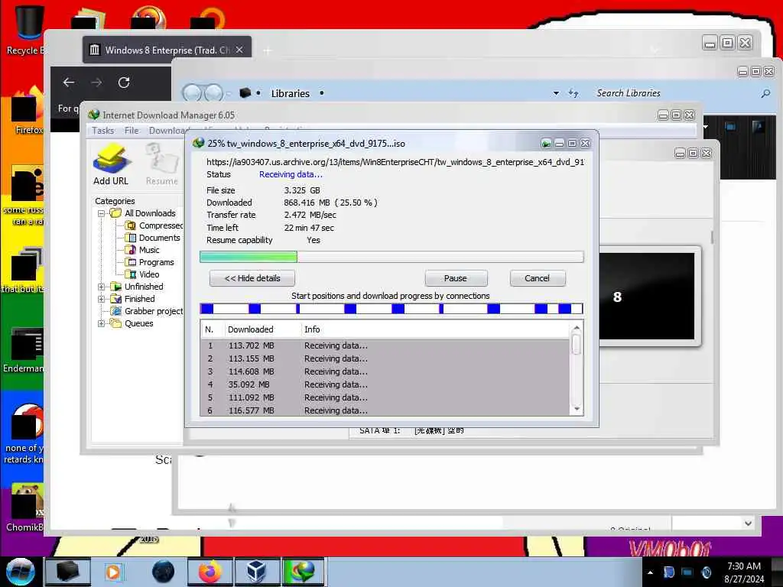Open Firefox from the taskbar

click(x=211, y=572)
